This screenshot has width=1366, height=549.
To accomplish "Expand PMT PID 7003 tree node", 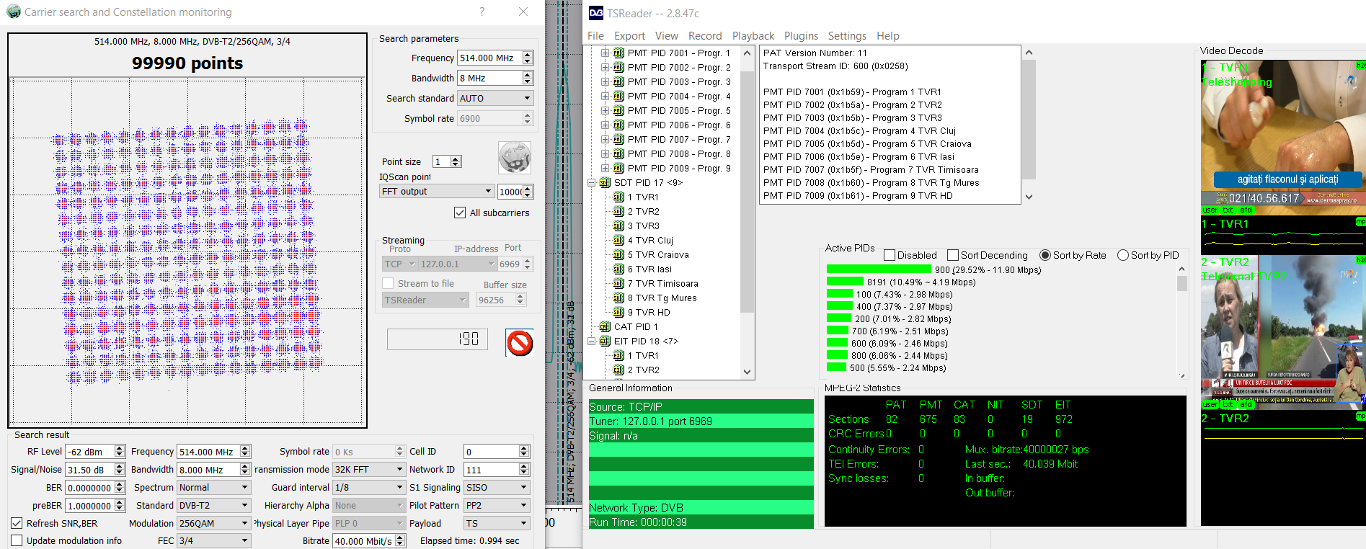I will 605,81.
